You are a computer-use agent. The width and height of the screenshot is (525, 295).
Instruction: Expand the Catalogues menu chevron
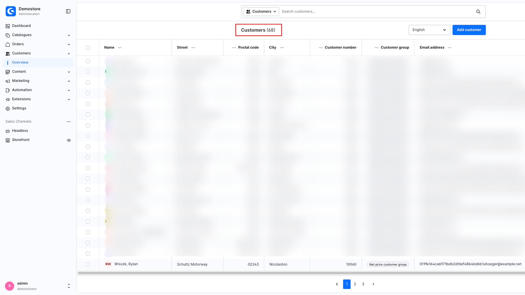[69, 35]
